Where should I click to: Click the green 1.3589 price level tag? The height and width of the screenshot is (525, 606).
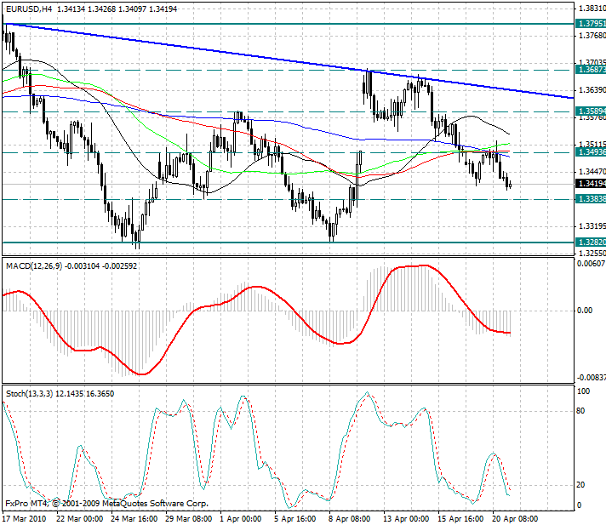tap(591, 111)
